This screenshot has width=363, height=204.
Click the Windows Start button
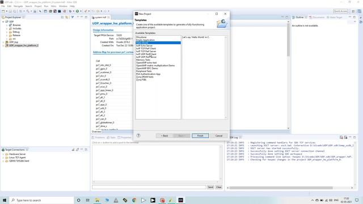(5, 200)
